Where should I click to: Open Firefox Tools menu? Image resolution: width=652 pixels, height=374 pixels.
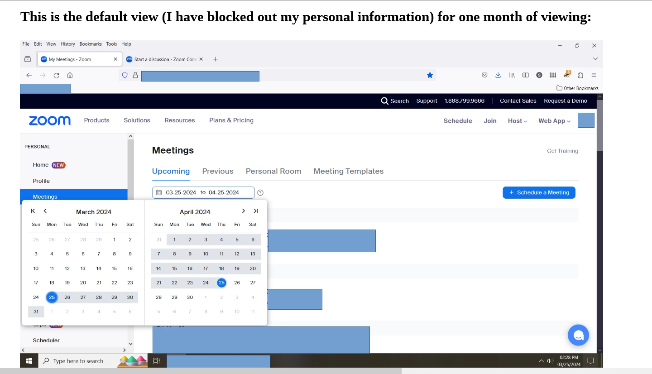(111, 44)
